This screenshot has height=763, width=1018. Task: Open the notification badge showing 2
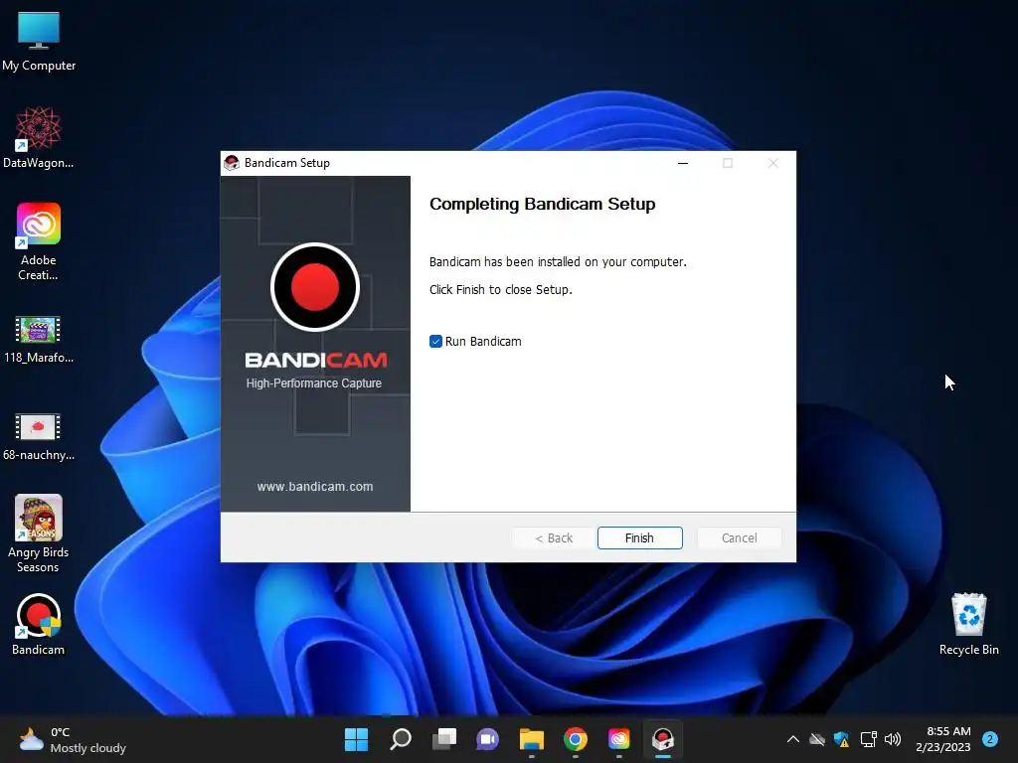[990, 739]
